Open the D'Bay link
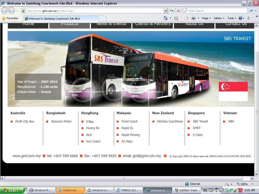This screenshot has height=194, width=259. coord(90,122)
